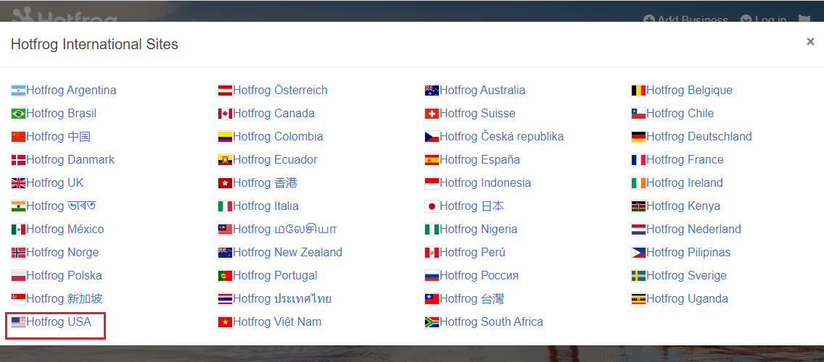Click the Hong Kong flag icon

click(x=225, y=183)
